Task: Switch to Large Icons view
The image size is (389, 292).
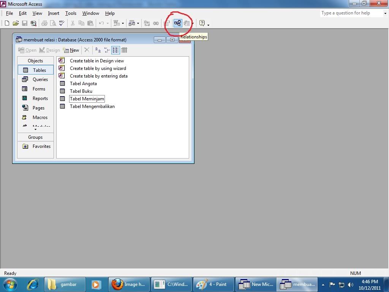Action: coord(98,50)
